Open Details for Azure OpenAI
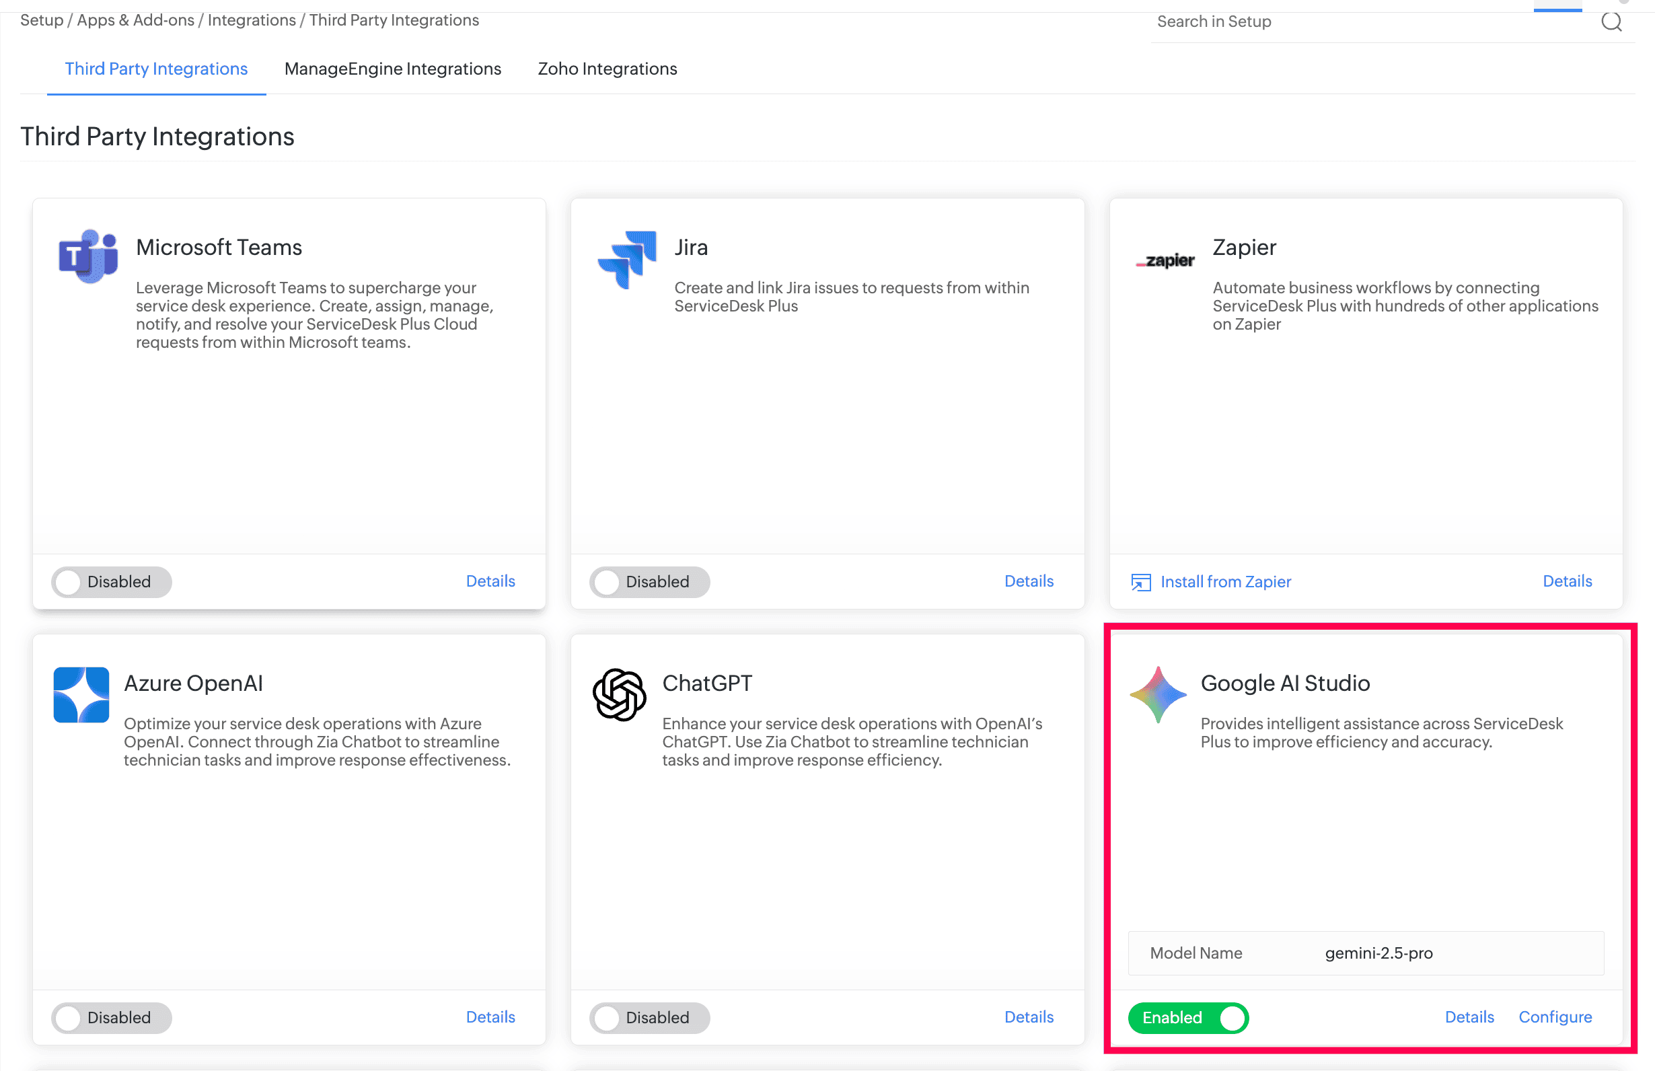The height and width of the screenshot is (1071, 1655). (x=490, y=1017)
